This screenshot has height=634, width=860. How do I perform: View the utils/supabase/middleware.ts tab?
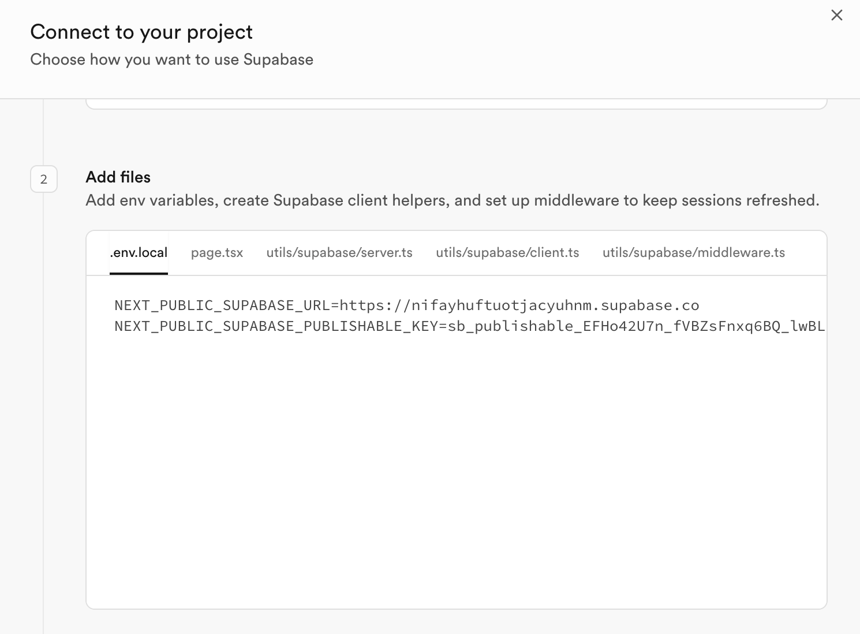693,253
